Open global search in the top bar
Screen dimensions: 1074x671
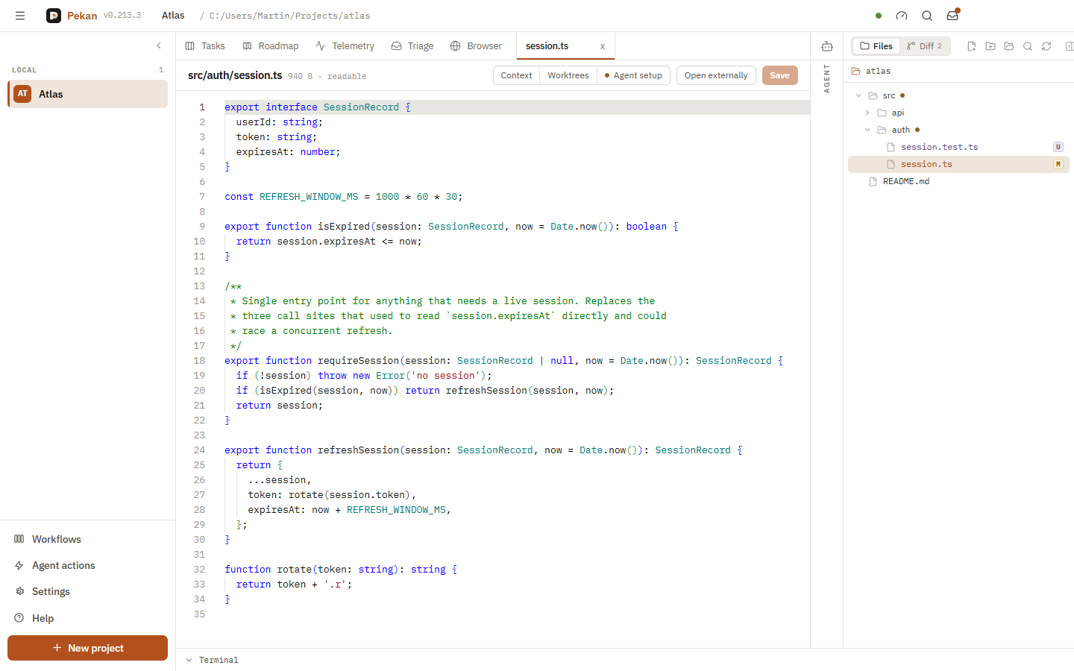tap(927, 16)
